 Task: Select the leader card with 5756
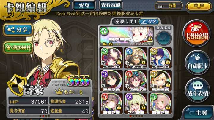coord(127,36)
